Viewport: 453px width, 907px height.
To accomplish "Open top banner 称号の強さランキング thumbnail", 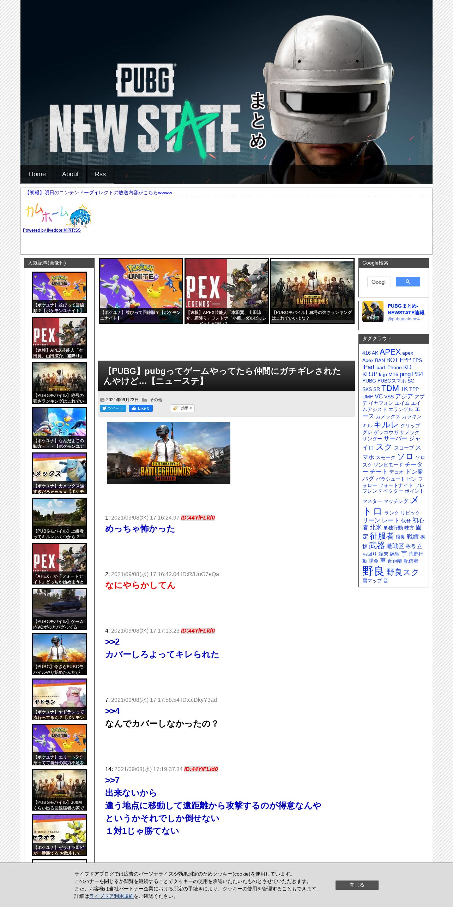I will pos(312,291).
